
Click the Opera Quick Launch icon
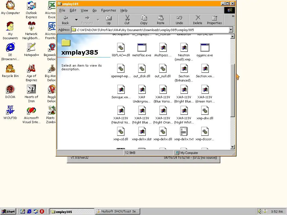point(42,212)
